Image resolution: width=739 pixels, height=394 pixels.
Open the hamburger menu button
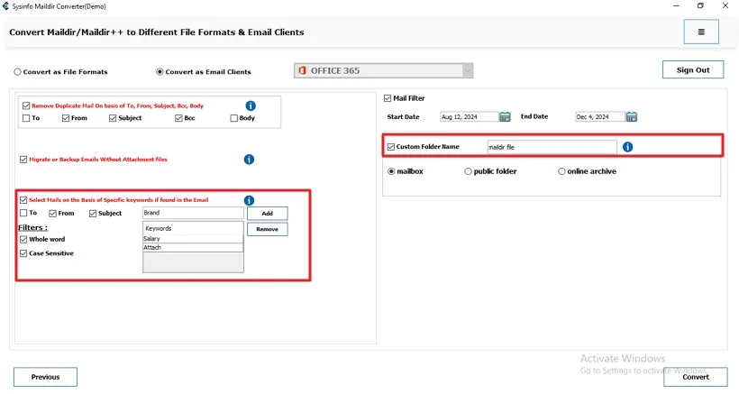point(701,32)
